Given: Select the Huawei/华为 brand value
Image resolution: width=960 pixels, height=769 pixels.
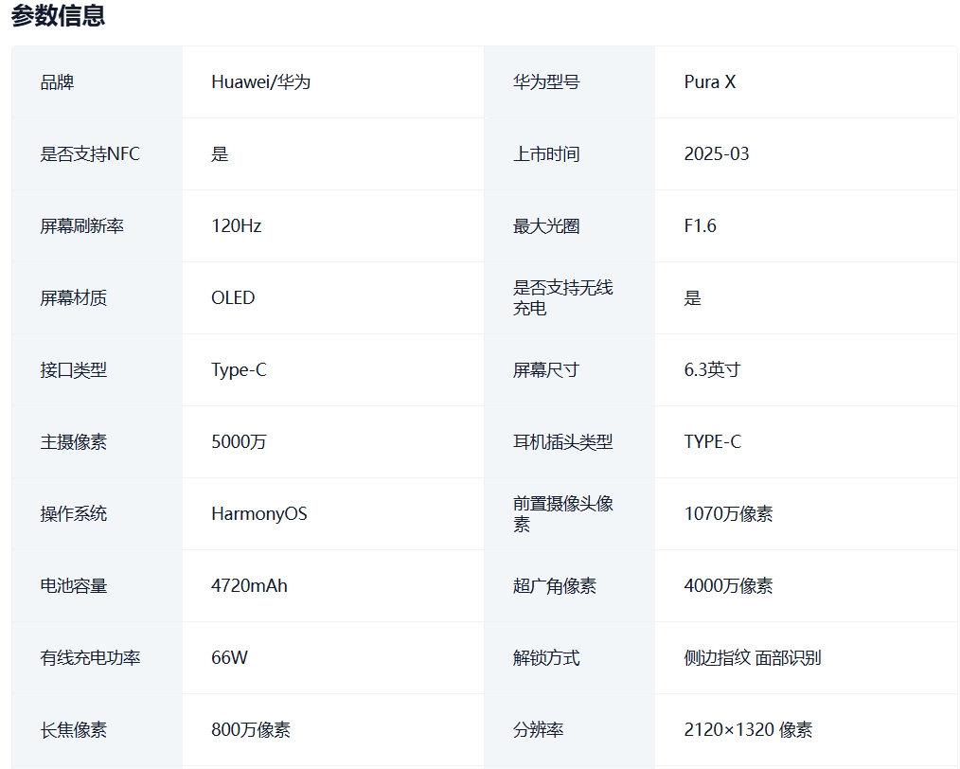Looking at the screenshot, I should [x=260, y=82].
